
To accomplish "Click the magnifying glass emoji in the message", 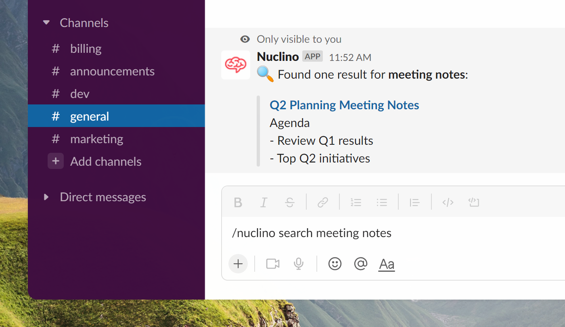I will point(266,75).
